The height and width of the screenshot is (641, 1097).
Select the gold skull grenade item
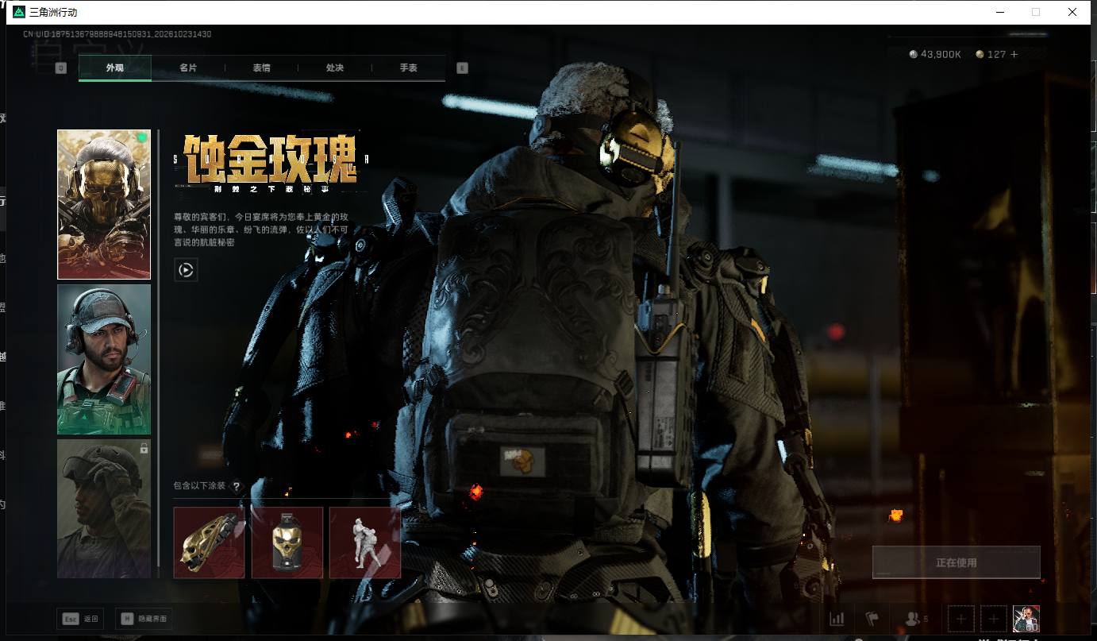click(287, 543)
